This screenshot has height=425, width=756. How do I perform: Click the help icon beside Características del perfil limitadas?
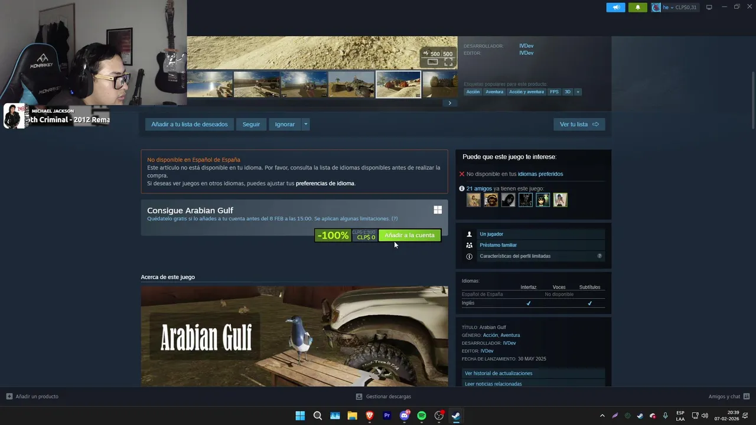click(x=599, y=256)
